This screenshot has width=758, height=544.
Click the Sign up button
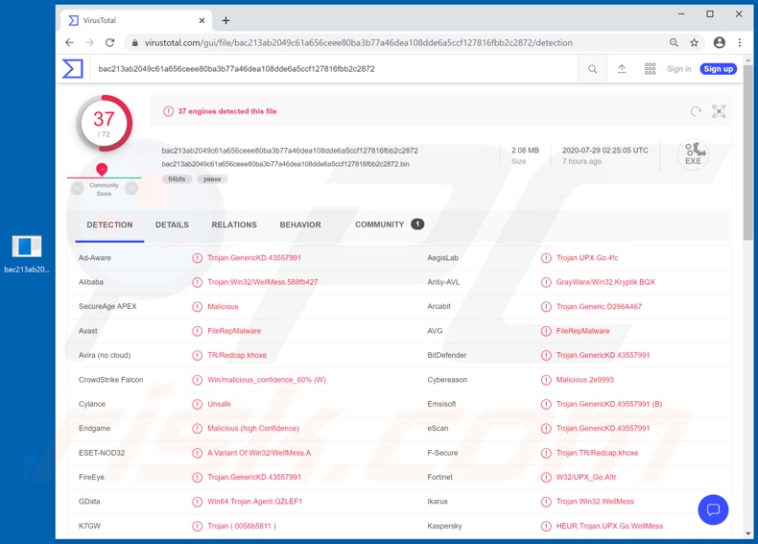click(719, 69)
